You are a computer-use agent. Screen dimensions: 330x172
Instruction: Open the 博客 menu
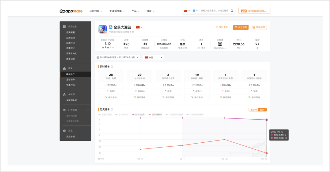coord(150,11)
